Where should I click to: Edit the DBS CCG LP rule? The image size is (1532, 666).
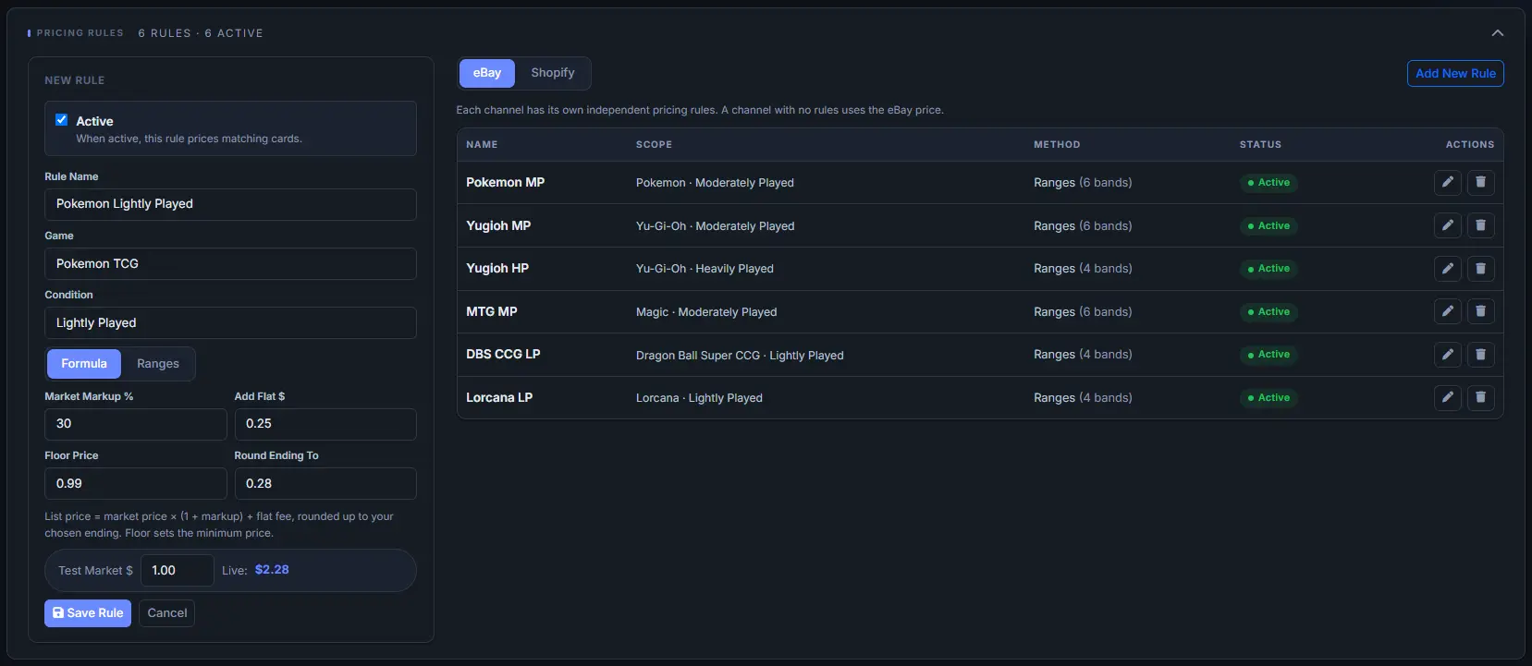pyautogui.click(x=1448, y=354)
